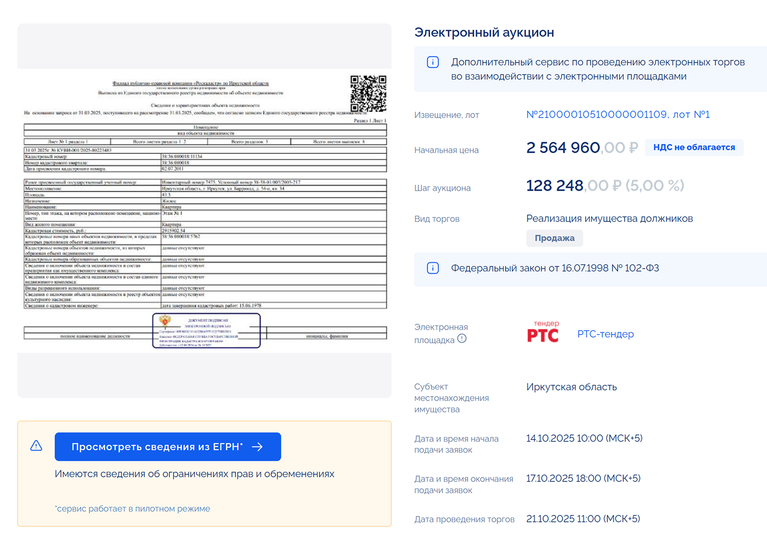
Task: Open the info icon beside the electronic trading description
Action: coord(432,62)
